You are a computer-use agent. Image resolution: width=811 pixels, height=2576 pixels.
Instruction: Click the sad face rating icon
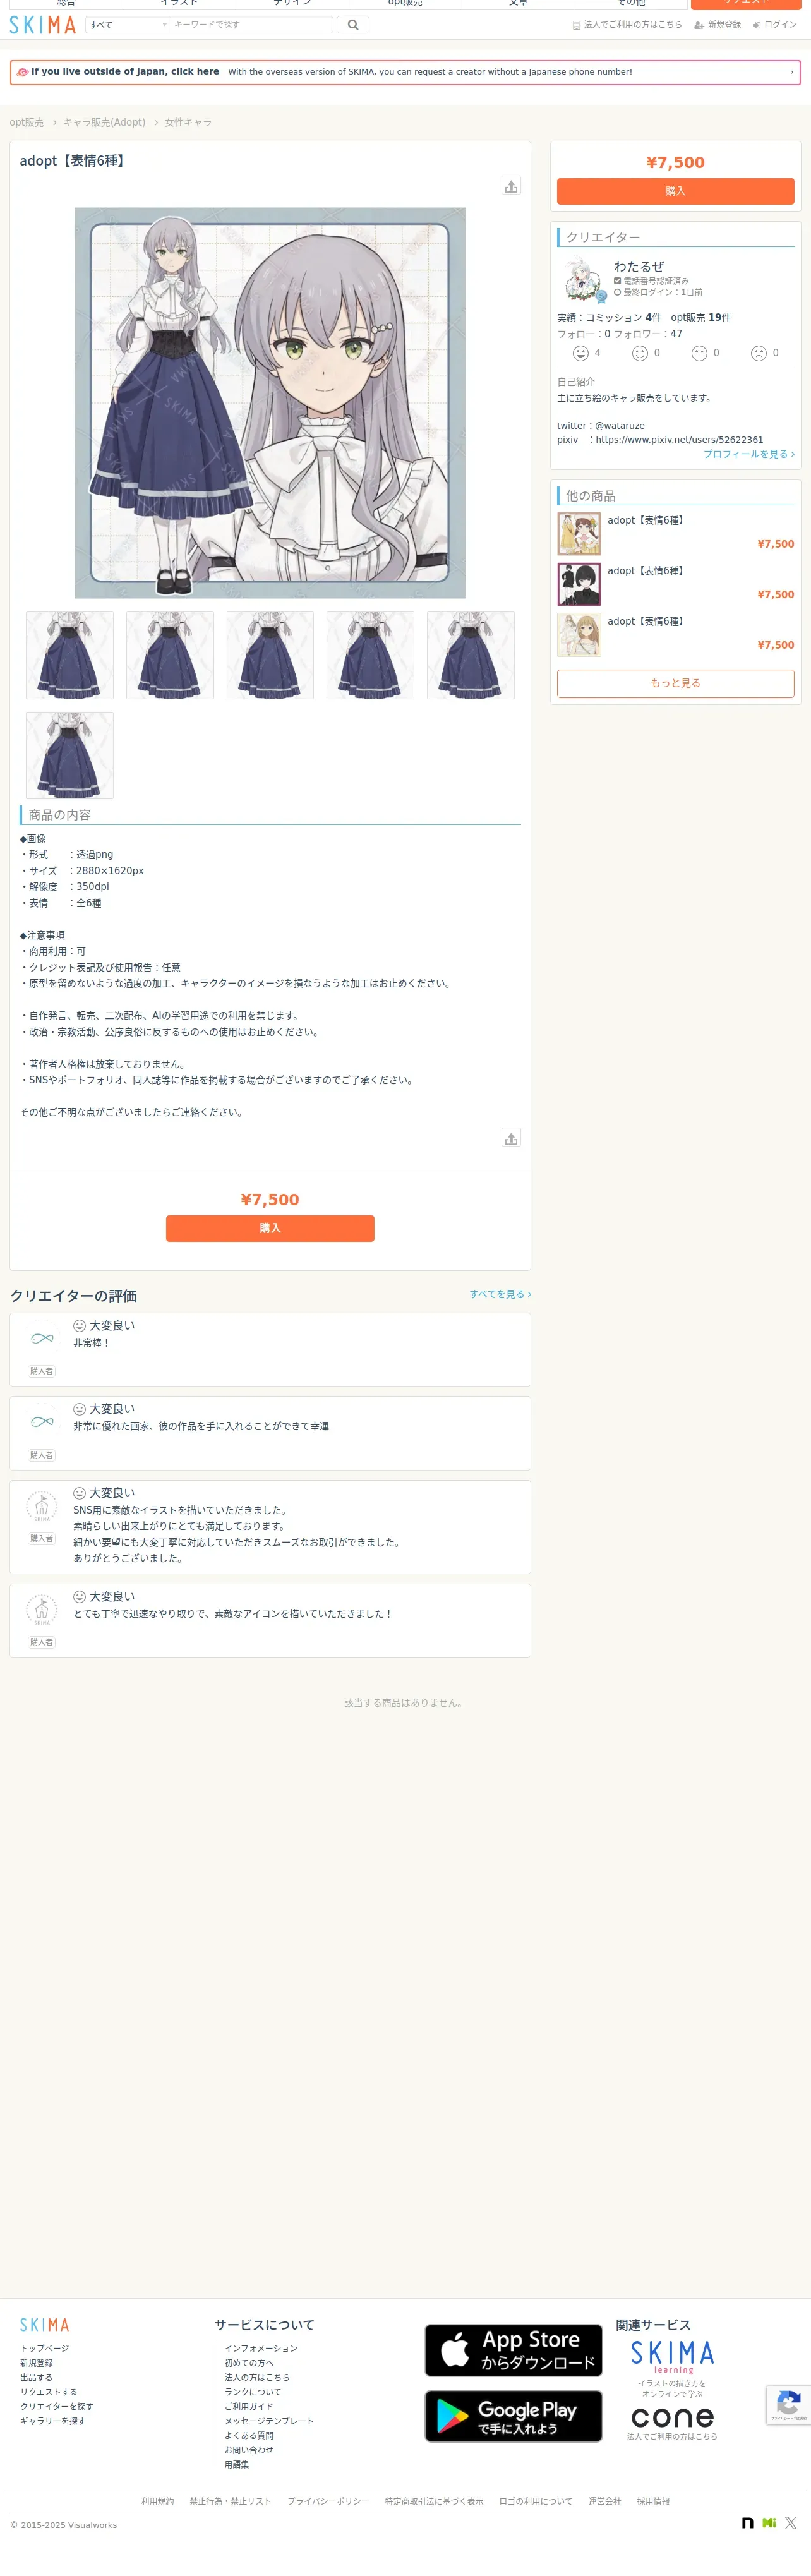click(759, 353)
